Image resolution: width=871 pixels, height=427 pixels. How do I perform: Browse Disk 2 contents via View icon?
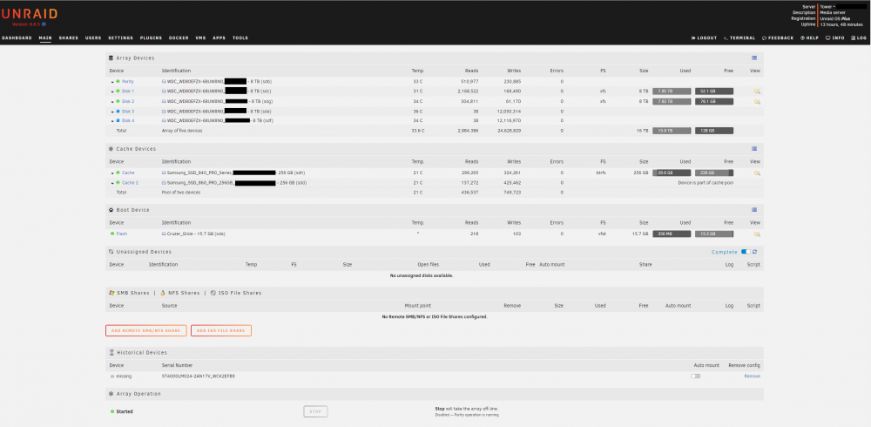point(757,102)
